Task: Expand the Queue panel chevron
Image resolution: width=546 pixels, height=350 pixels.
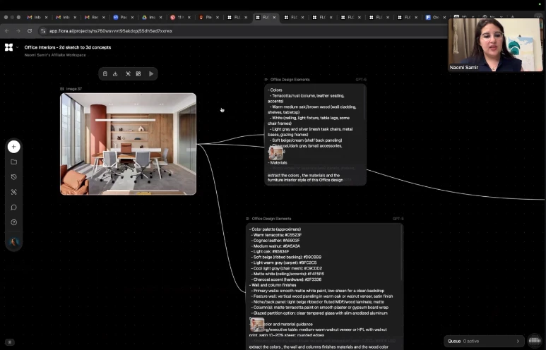Action: [518, 341]
